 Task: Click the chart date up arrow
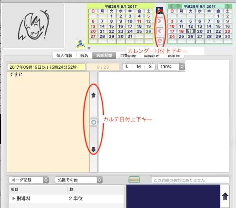point(94,95)
